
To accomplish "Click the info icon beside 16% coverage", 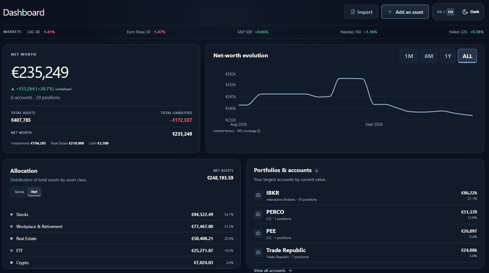I will tap(258, 131).
